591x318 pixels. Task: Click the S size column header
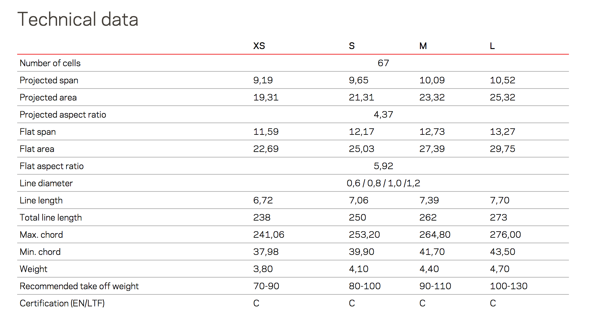[x=352, y=46]
